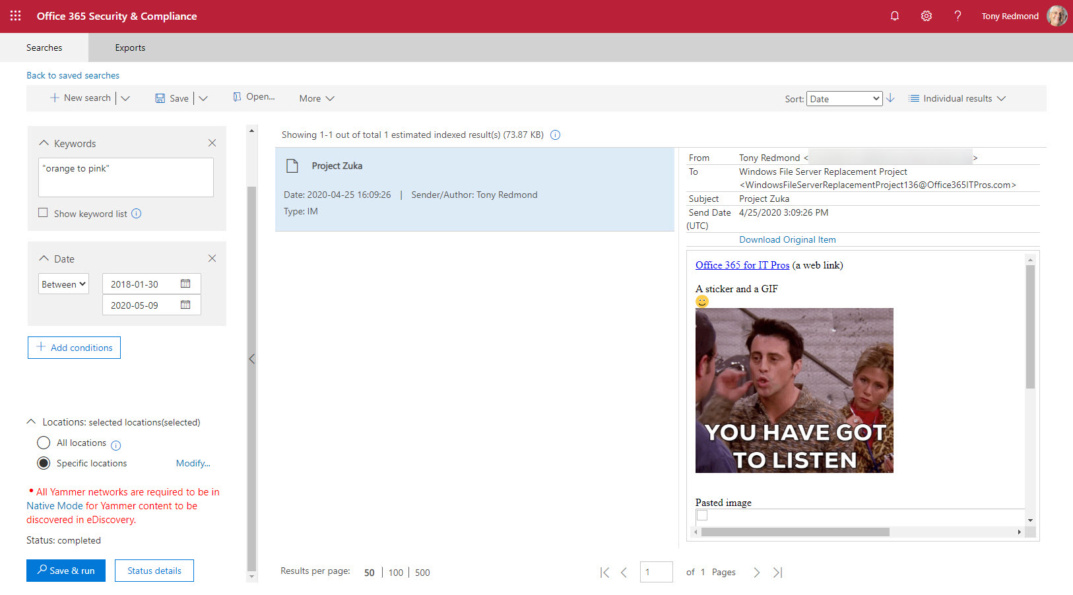Click the Pasted image placeholder box
The image size is (1073, 595).
(x=702, y=515)
